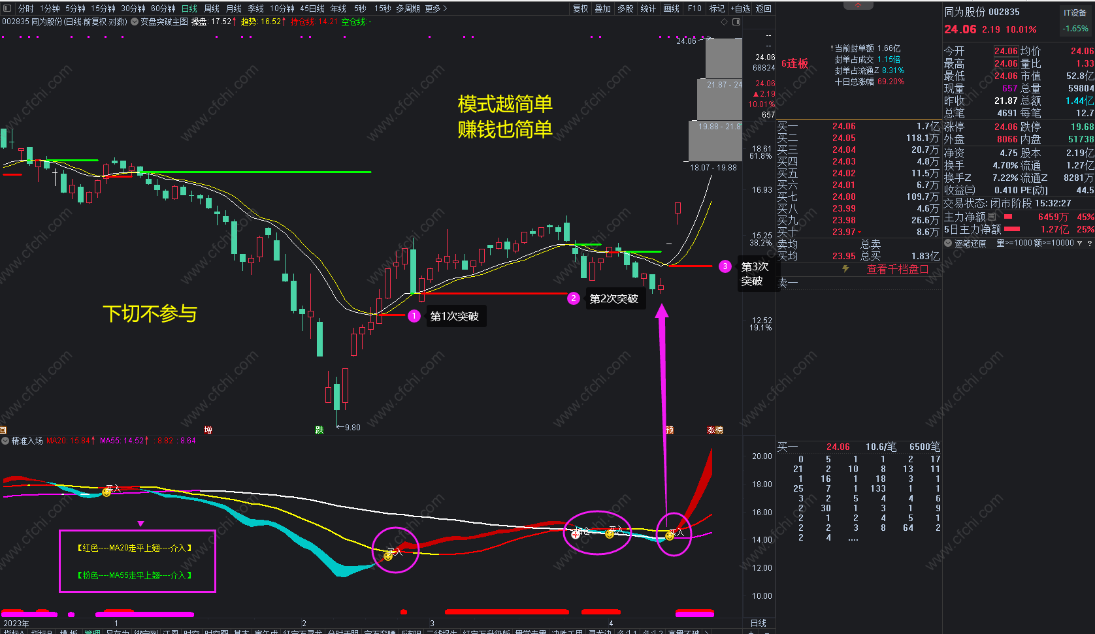Select the 指标A bottom tab
Screen dimensions: 1095x634
pos(14,631)
